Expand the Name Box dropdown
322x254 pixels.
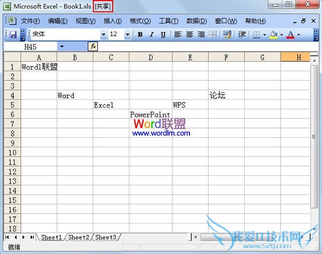point(62,47)
